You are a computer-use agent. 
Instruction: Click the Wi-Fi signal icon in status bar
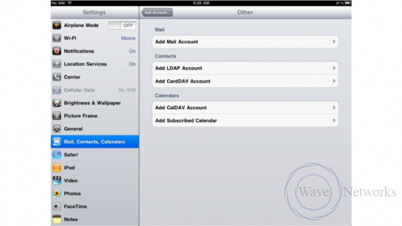tap(69, 3)
